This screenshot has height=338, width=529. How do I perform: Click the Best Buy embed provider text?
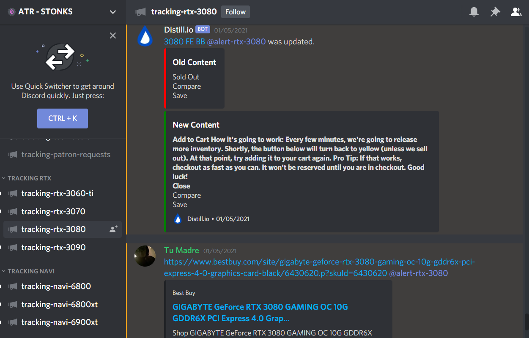[184, 293]
